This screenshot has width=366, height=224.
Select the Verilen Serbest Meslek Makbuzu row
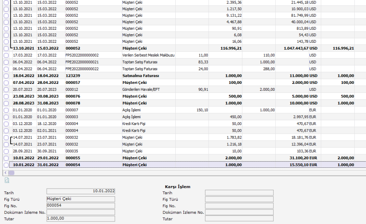tap(148, 55)
